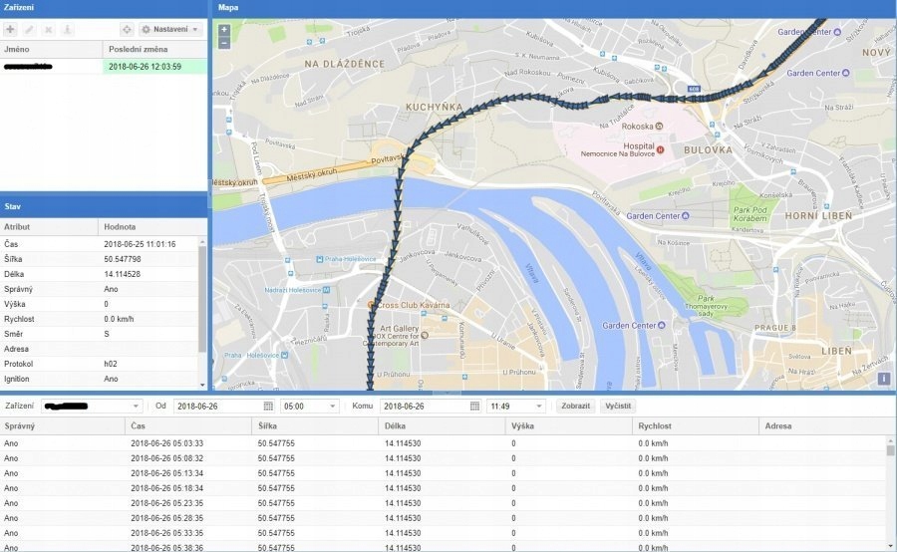
Task: Select the Směr S status row
Action: (x=99, y=334)
